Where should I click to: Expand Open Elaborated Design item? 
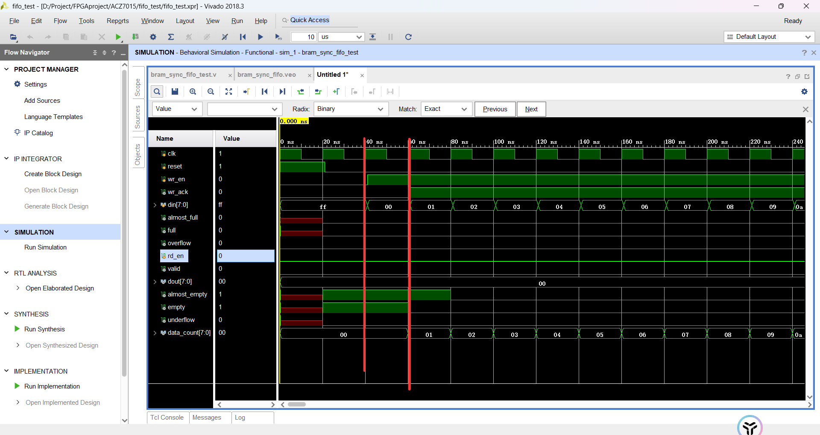coord(18,288)
